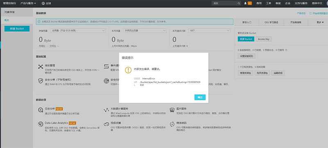
Task: Open the Data Lake Analytics link text
Action: 56,123
